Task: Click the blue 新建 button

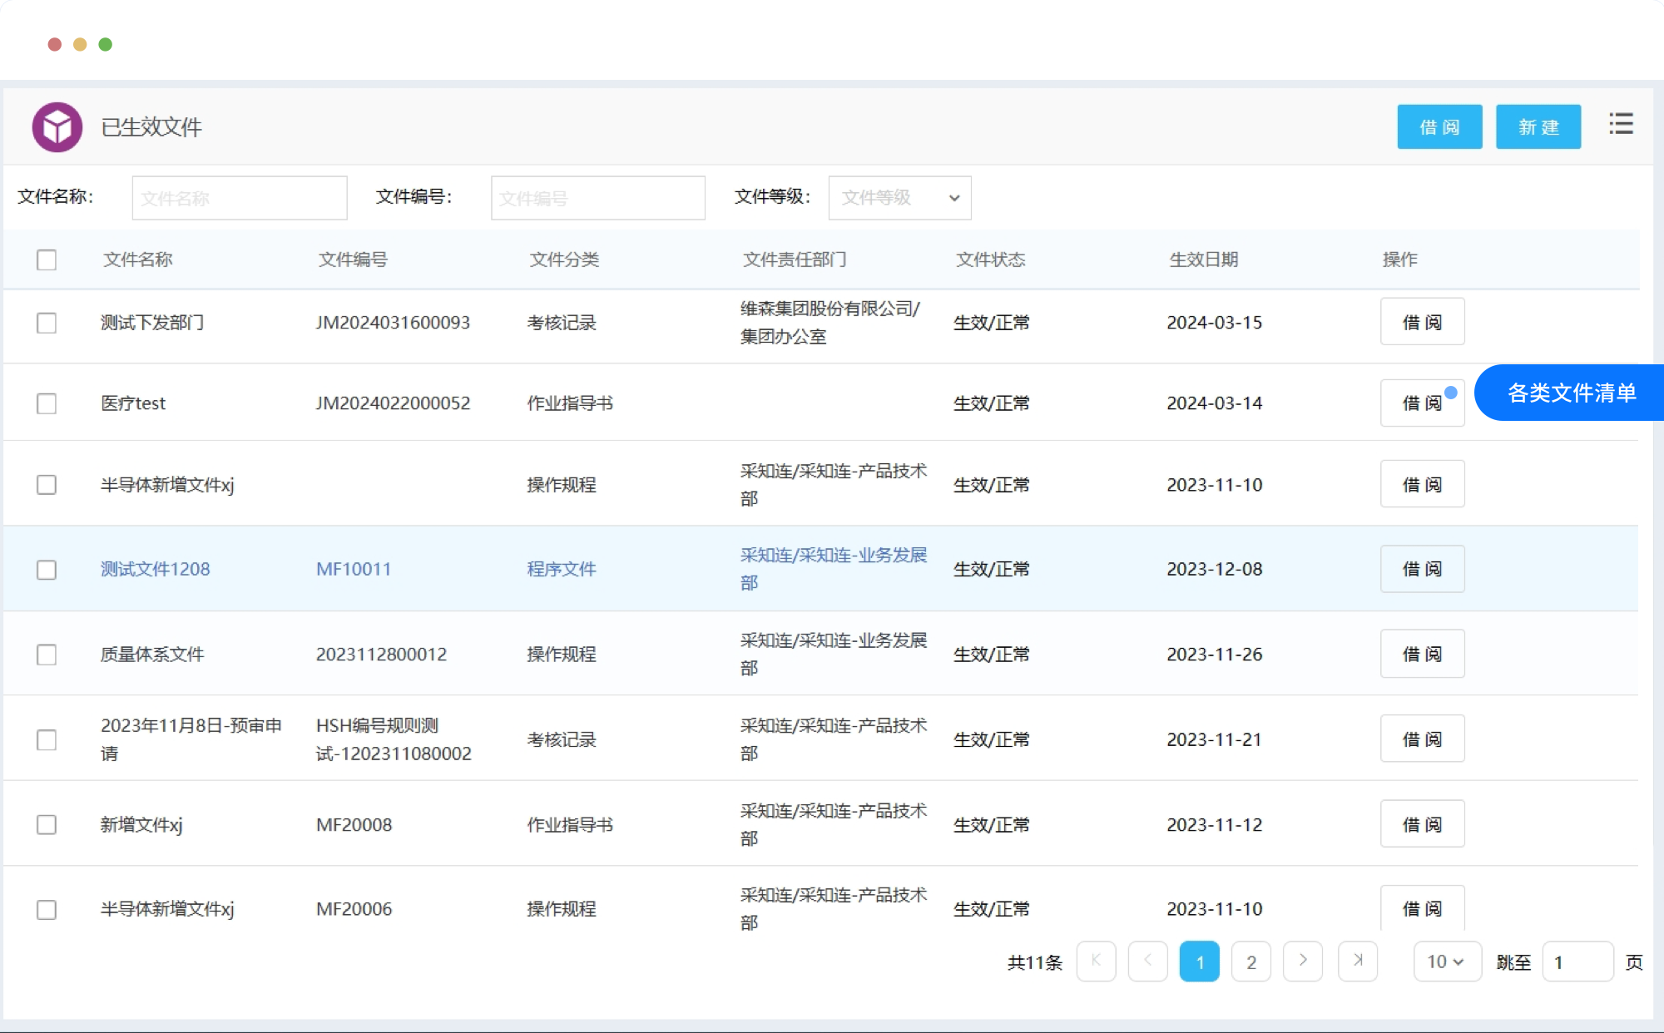Action: coord(1538,127)
